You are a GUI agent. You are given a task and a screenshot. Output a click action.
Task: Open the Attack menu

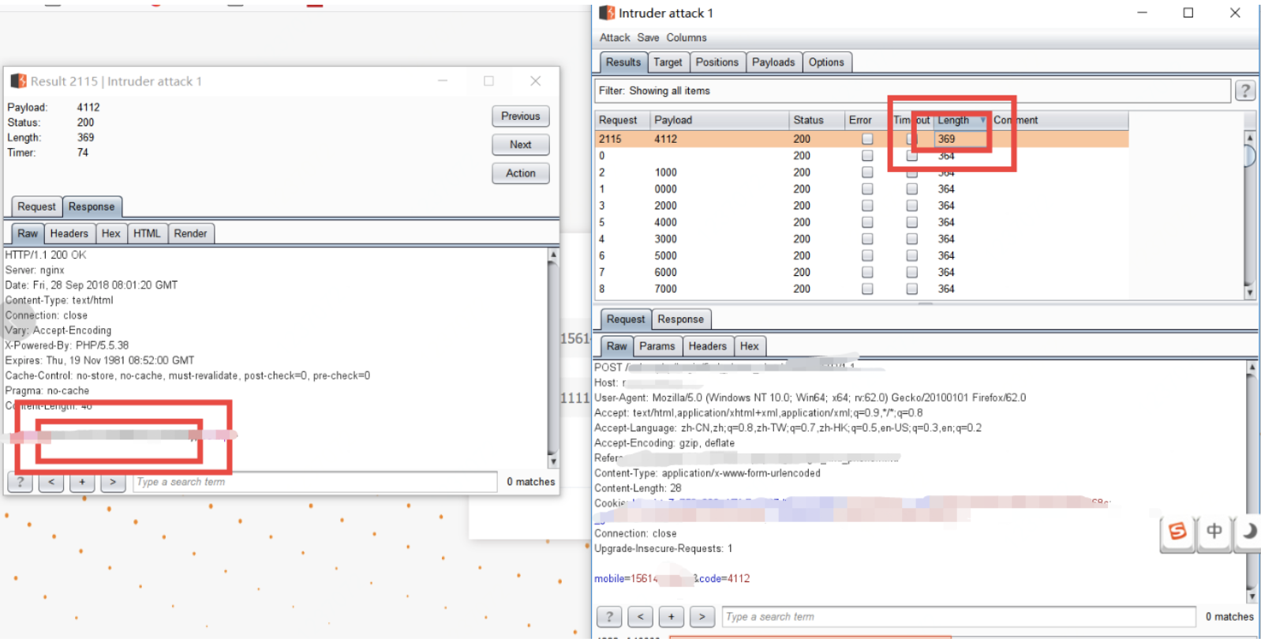(x=614, y=38)
